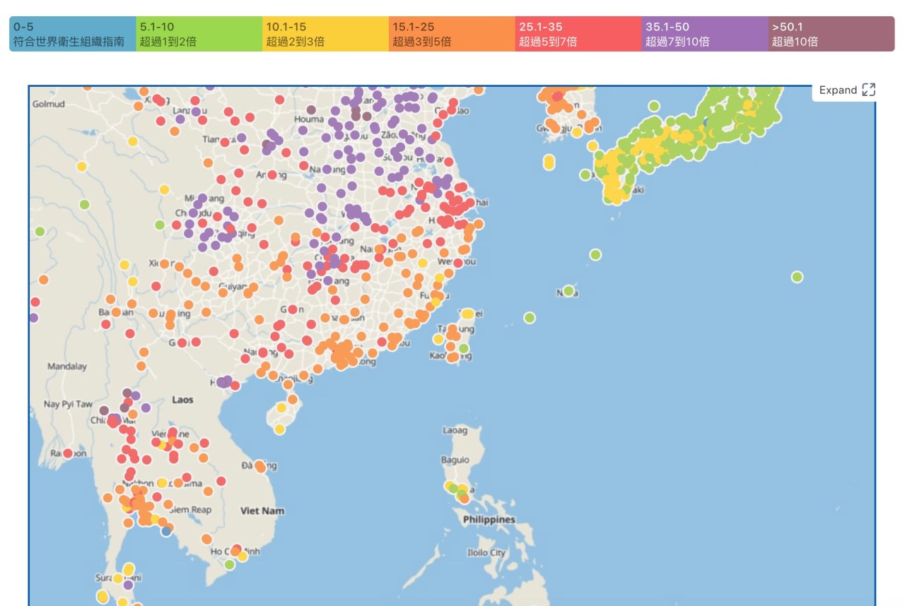Click the Expand map button label
Image resolution: width=905 pixels, height=606 pixels.
click(838, 90)
